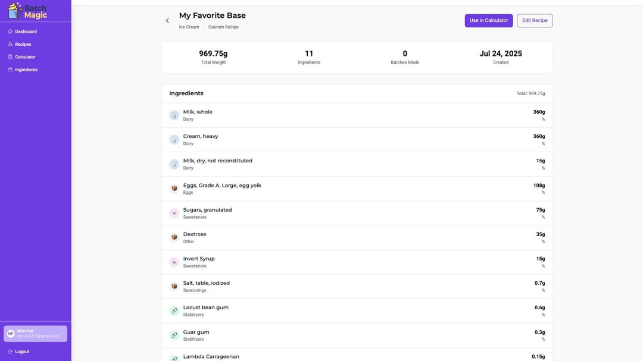
Task: Open Dashboard from the sidebar
Action: click(26, 32)
